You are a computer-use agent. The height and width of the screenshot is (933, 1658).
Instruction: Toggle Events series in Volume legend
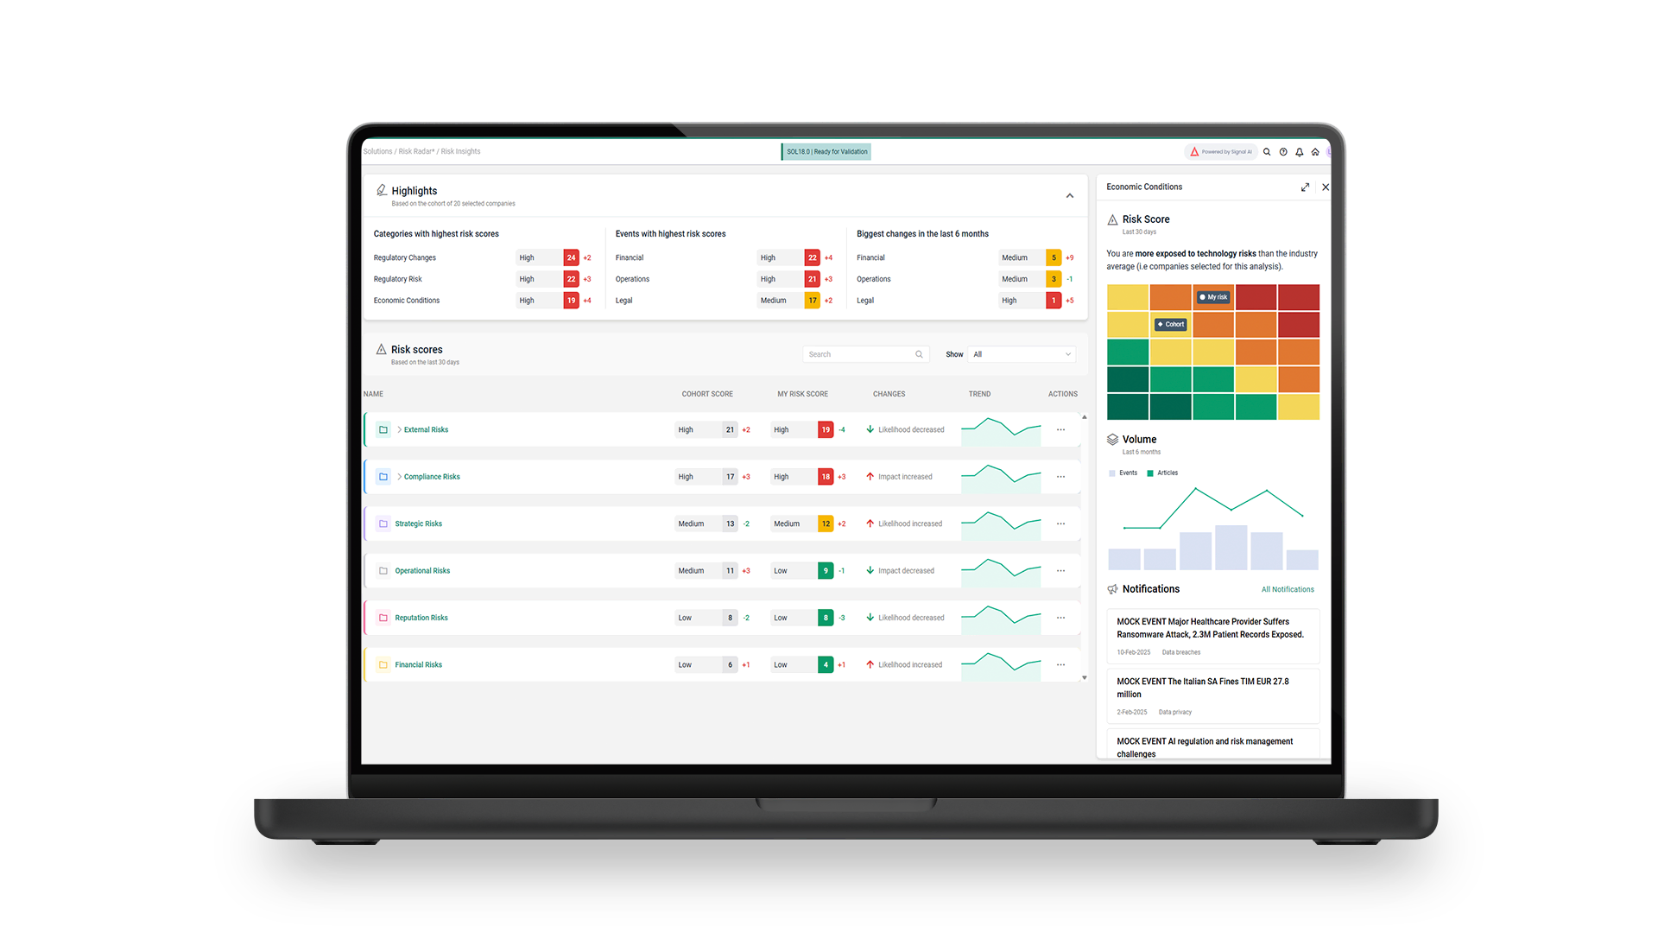[1123, 473]
